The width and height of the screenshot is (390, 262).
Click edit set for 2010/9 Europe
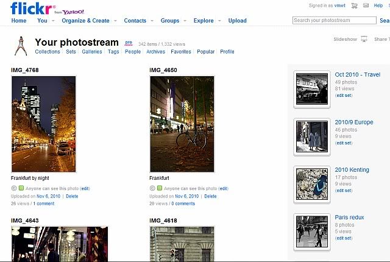(x=344, y=143)
